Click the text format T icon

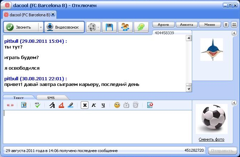24,105
